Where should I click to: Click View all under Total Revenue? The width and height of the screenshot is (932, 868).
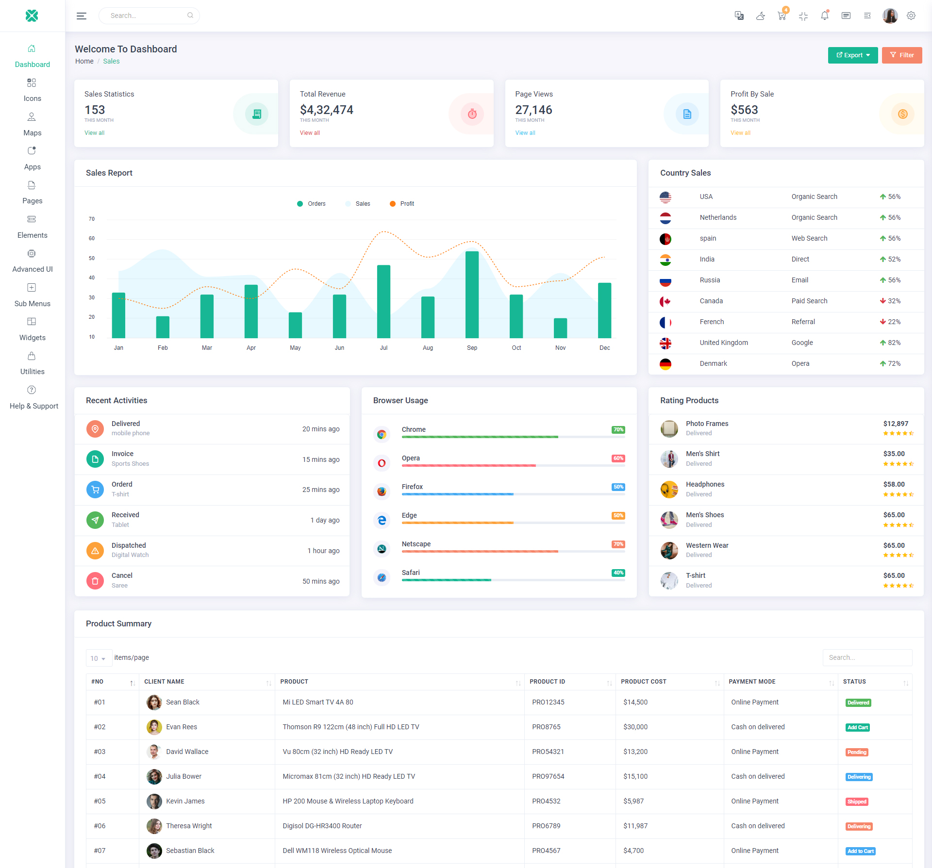point(310,133)
